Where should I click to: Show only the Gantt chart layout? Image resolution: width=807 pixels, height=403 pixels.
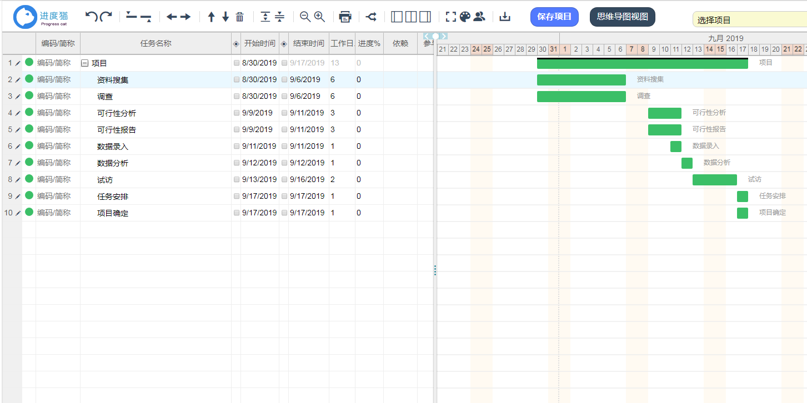coord(425,17)
